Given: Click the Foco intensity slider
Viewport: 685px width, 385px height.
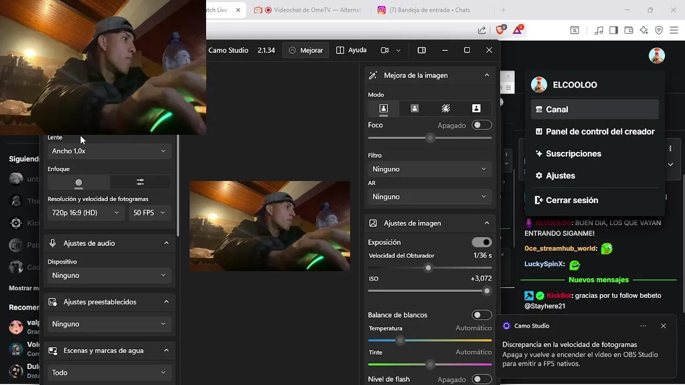Looking at the screenshot, I should [430, 138].
